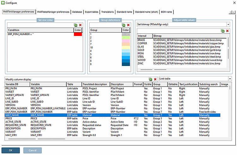Expand the Link table dropdown
Screen dimensions: 237x155
tap(230, 79)
